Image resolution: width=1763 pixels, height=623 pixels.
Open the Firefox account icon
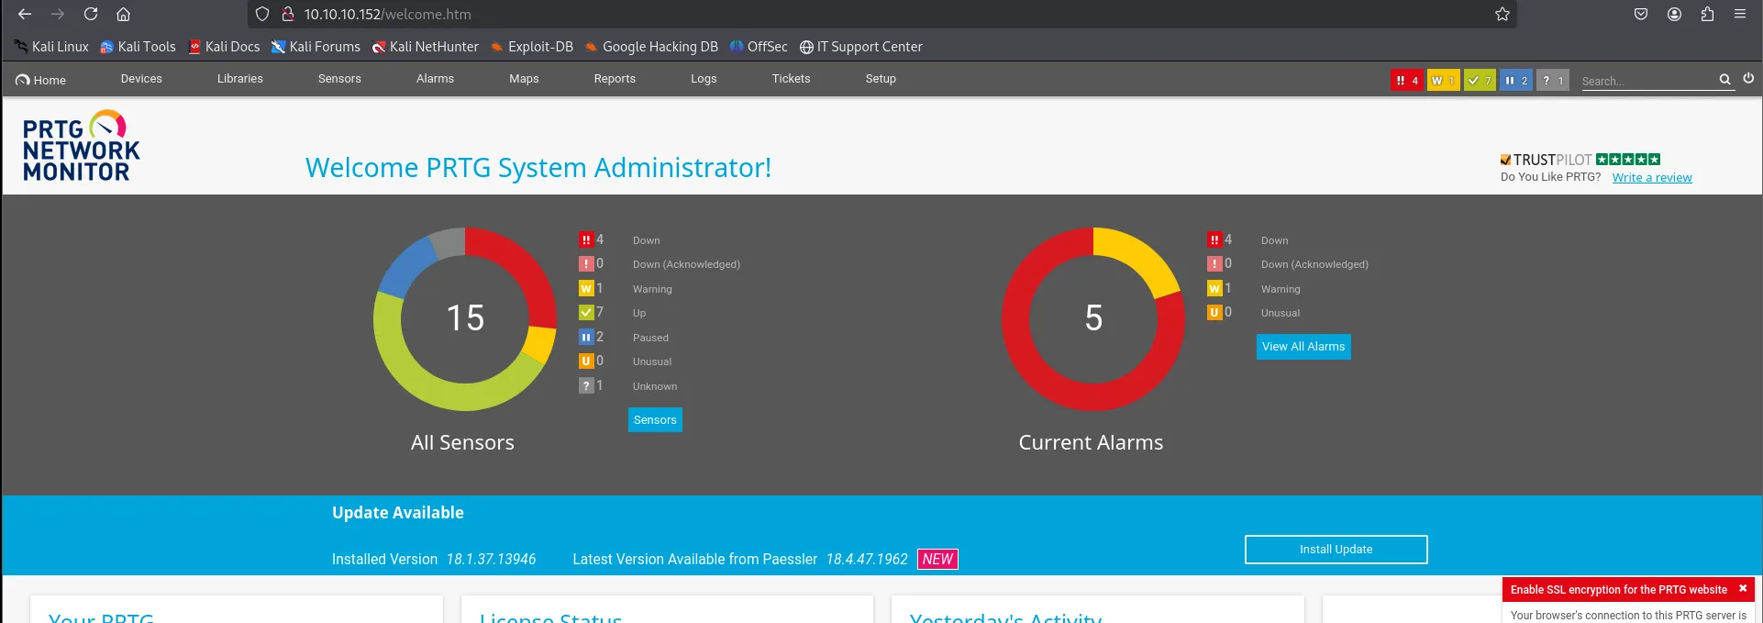click(1674, 14)
